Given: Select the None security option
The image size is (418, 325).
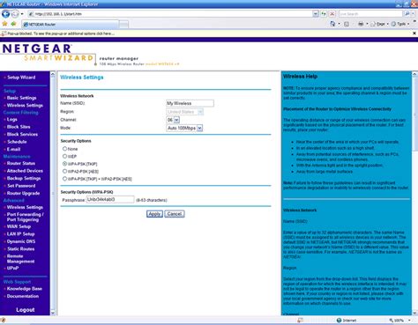Looking at the screenshot, I should point(64,149).
